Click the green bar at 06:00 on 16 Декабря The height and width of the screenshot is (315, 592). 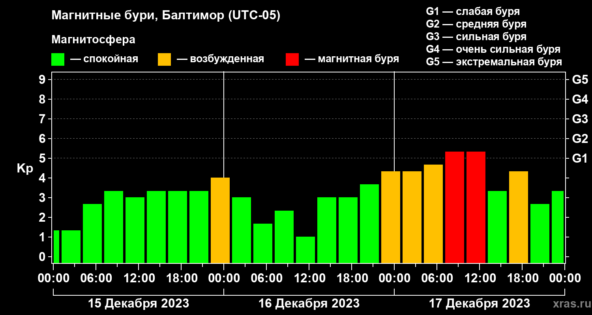click(263, 243)
